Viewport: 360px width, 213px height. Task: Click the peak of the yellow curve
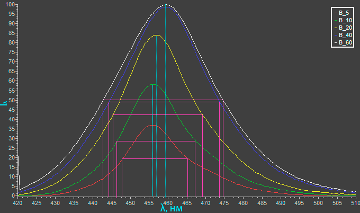(157, 35)
